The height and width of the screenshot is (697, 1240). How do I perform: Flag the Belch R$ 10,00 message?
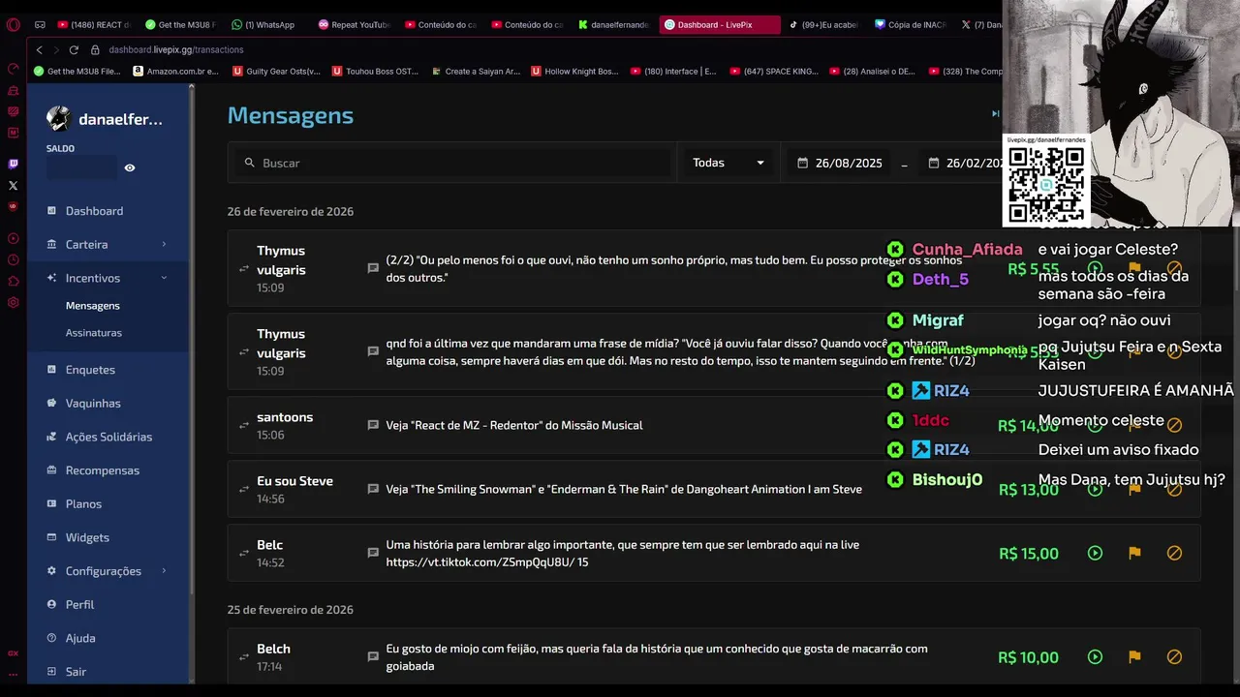point(1134,657)
